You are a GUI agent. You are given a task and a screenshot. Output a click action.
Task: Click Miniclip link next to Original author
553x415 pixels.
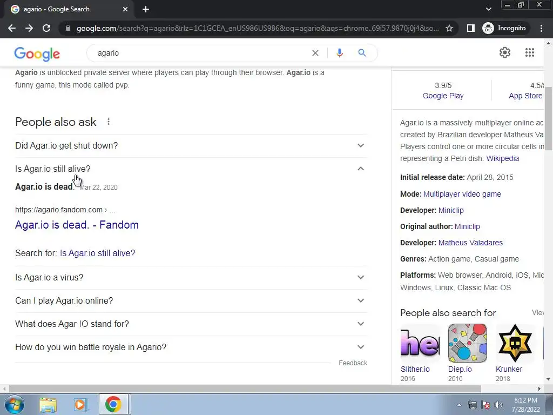467,226
